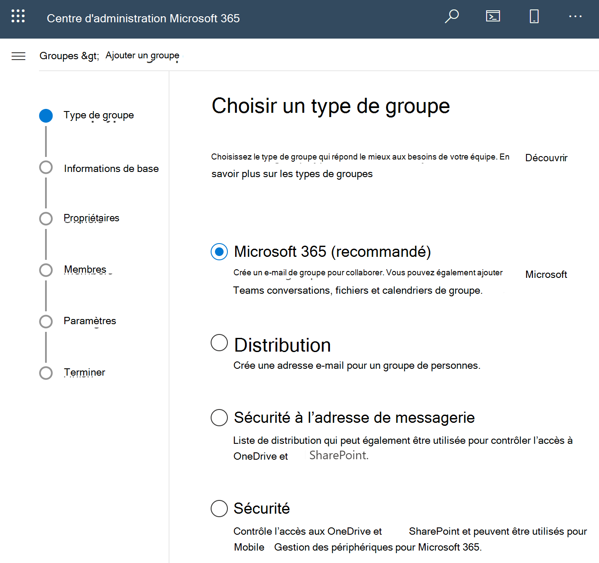Toggle the hamburger navigation menu
This screenshot has width=599, height=563.
pos(18,56)
